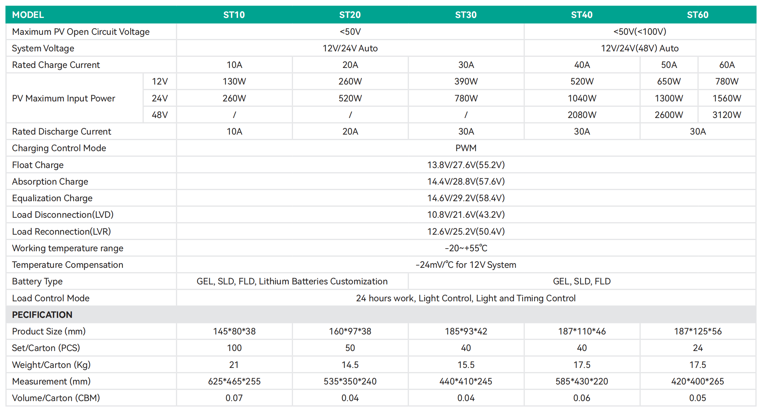
Task: Click the <50V(<100V) voltage cell
Action: tap(640, 32)
